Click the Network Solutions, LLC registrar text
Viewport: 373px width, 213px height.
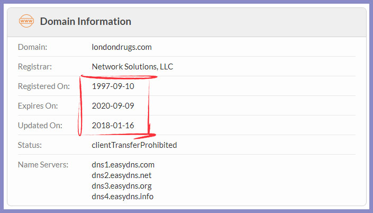tap(132, 67)
